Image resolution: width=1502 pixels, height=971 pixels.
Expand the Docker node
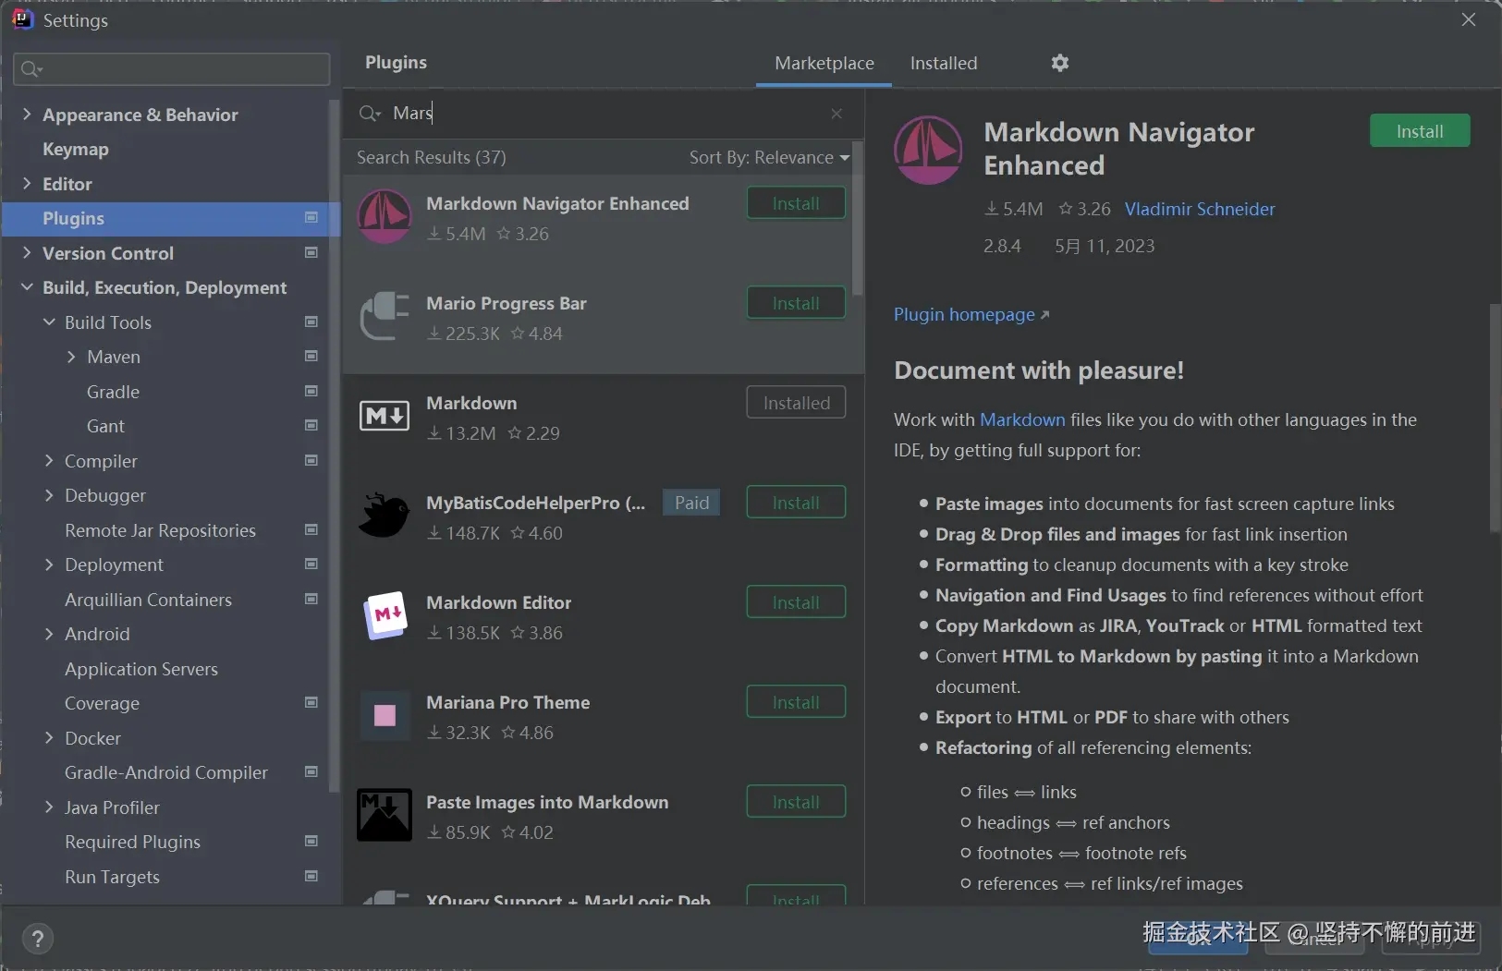point(49,738)
